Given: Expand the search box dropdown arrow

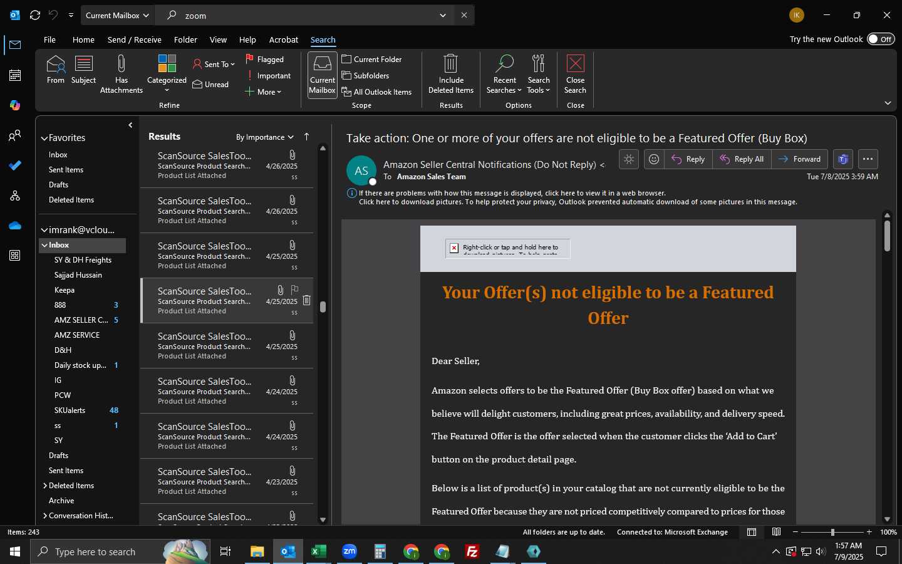Looking at the screenshot, I should pyautogui.click(x=443, y=15).
